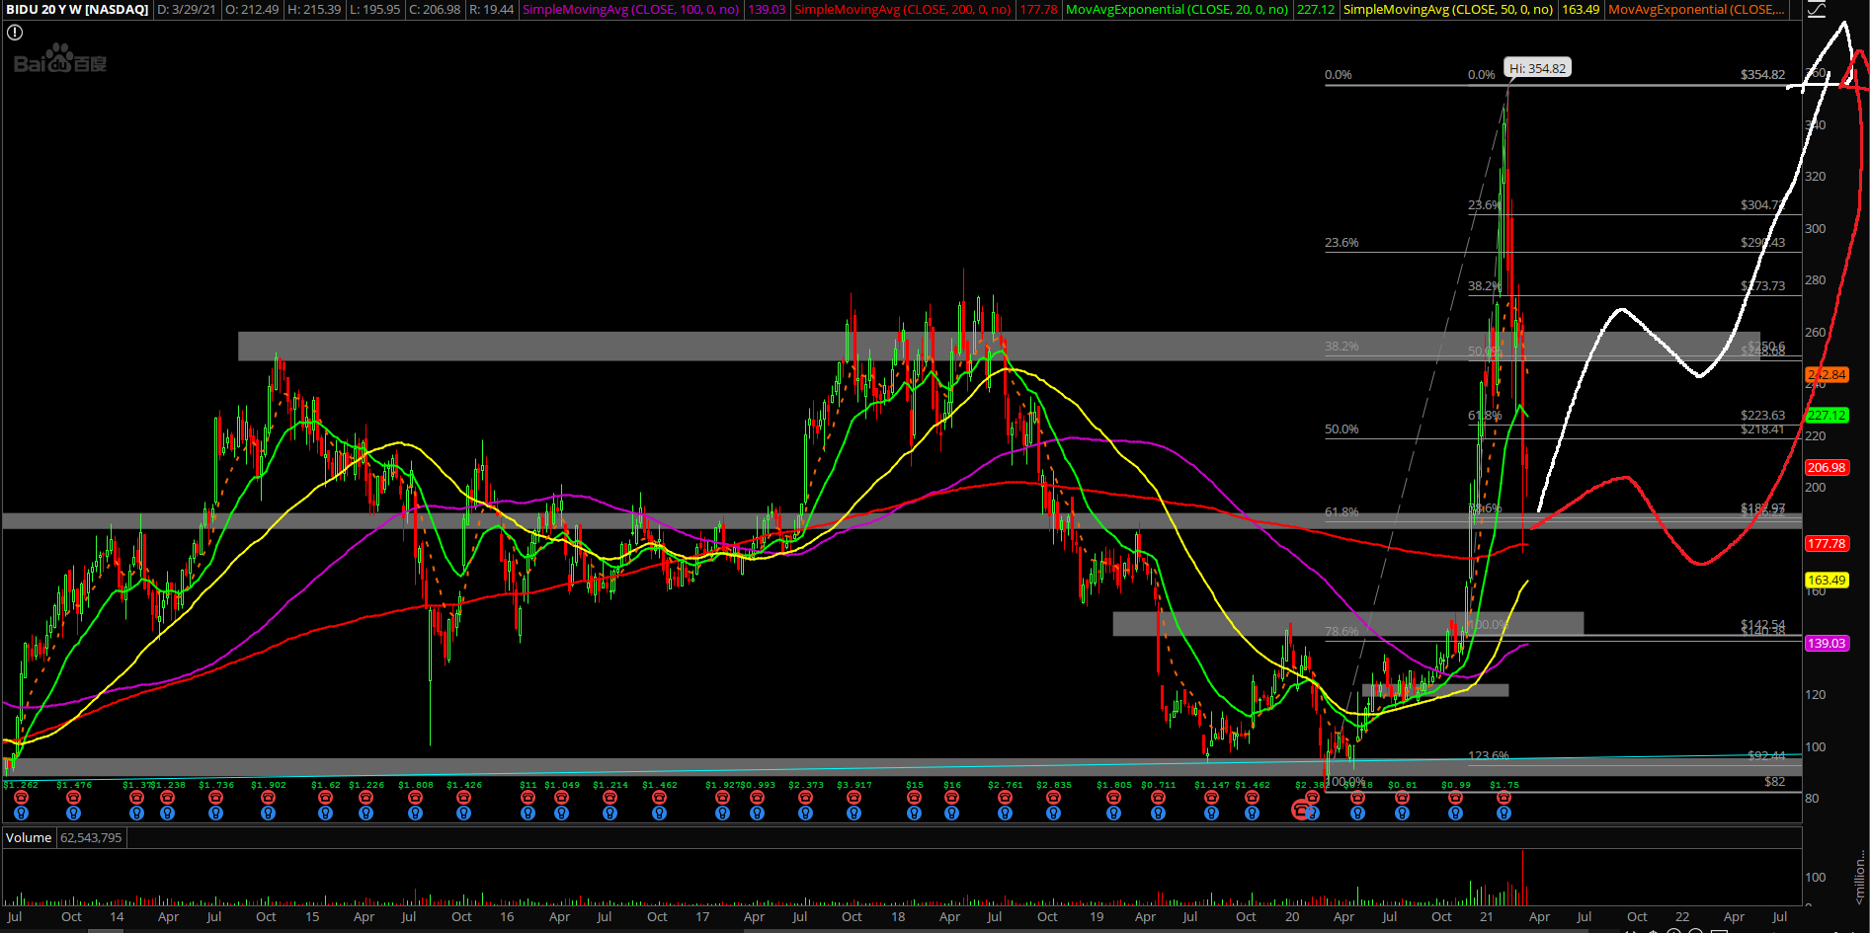The height and width of the screenshot is (933, 1870).
Task: Select the phone icon under $2.373
Action: click(805, 799)
